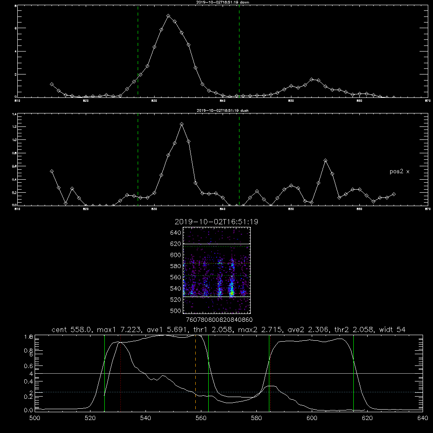Select the highest diamond point in dawn plot

click(168, 16)
